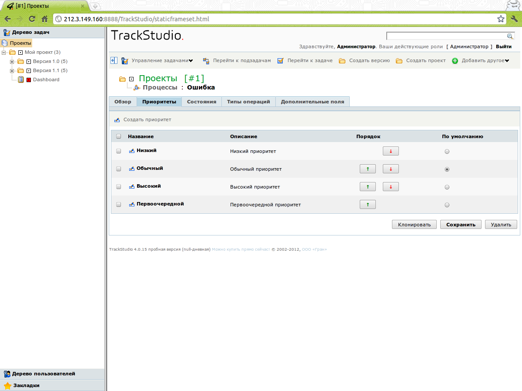Viewport: 522px width, 391px height.
Task: Click the edit icon beside 'Обычный'
Action: 132,169
